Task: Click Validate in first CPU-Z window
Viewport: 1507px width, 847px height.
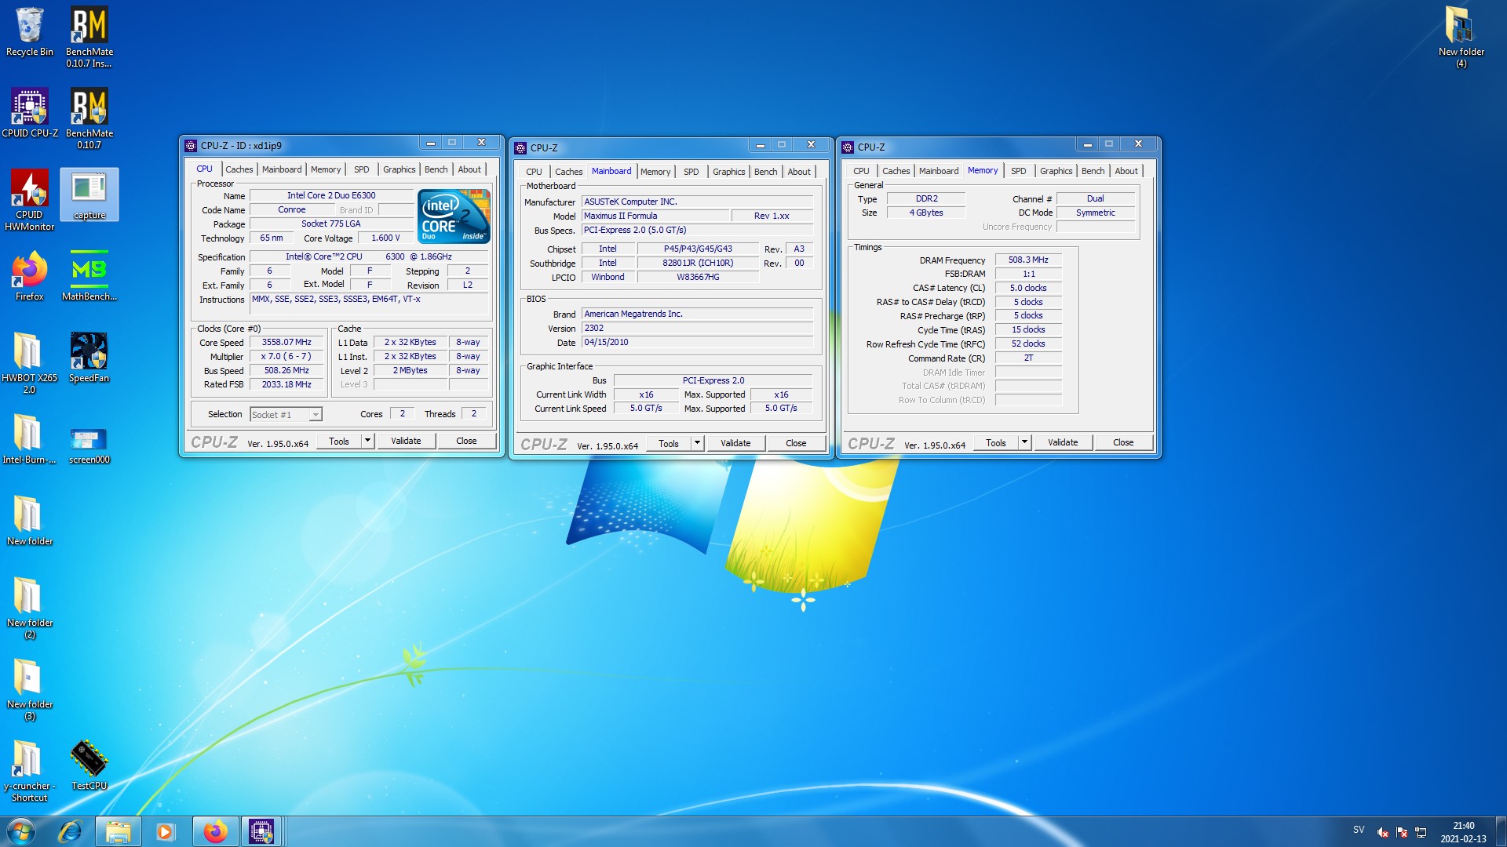Action: pos(406,441)
